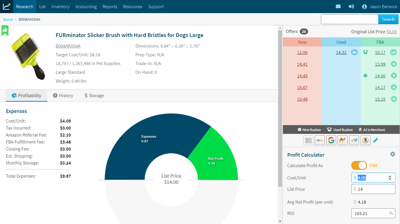Click the announcements speaker icon
Image resolution: width=400 pixels, height=224 pixels.
coord(351,6)
